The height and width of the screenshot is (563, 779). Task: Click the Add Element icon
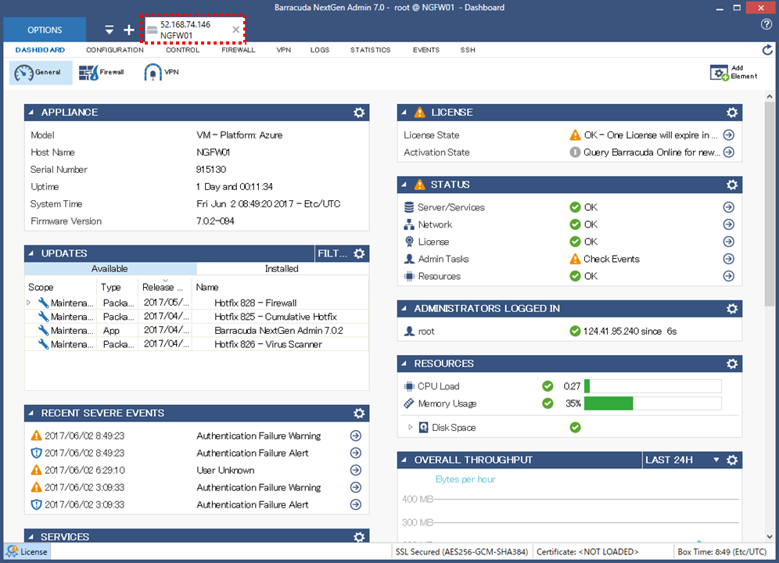tap(734, 73)
